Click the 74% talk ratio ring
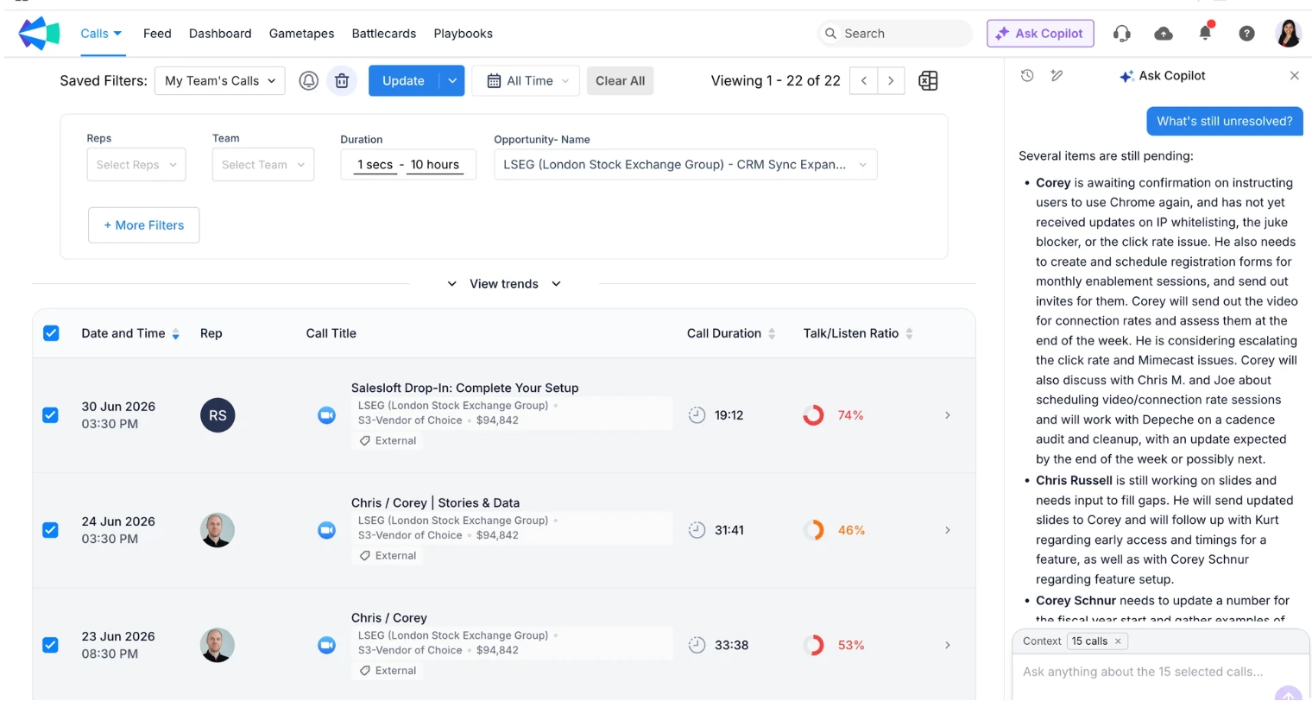Screen dimensions: 1312x720 tap(813, 415)
